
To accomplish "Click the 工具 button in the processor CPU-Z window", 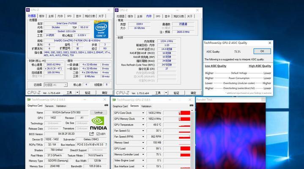I will (x=69, y=93).
